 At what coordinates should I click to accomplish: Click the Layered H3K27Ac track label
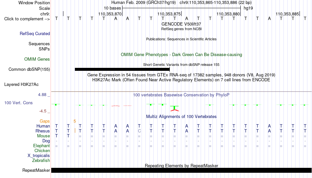click(x=21, y=85)
